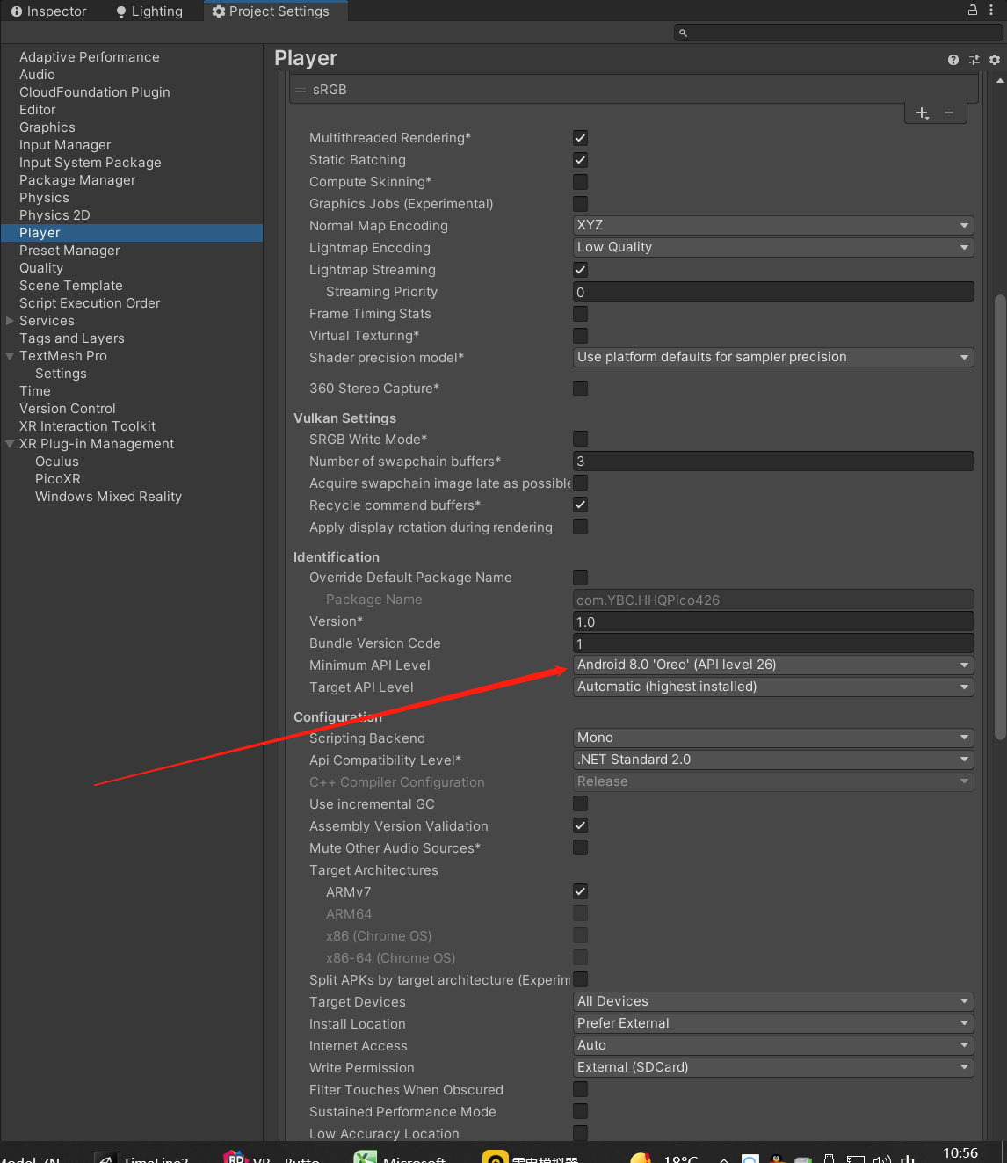Change Scripting Backend from Mono
The image size is (1007, 1163).
773,738
